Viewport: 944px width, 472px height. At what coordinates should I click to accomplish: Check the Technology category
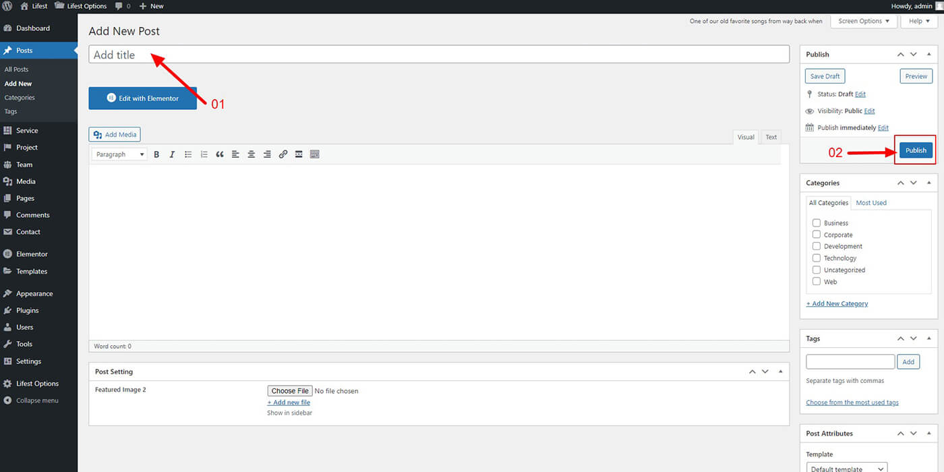click(817, 258)
